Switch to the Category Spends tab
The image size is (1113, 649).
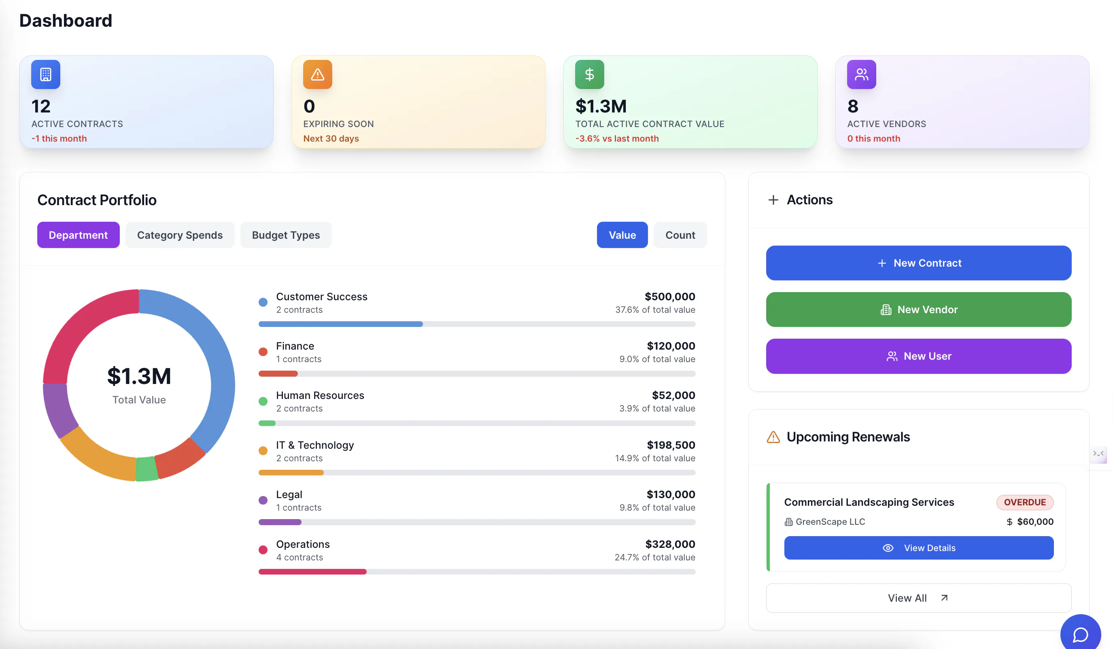[x=180, y=235]
